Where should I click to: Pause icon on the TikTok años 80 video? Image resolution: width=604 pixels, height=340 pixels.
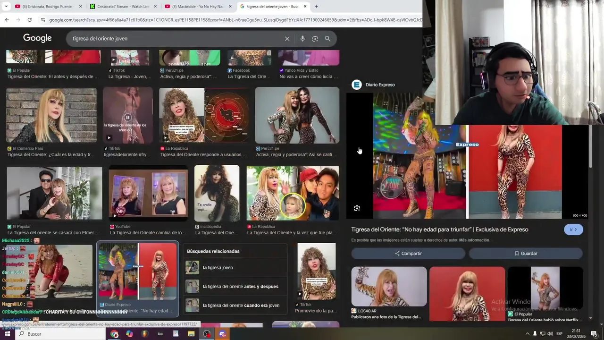[x=127, y=117]
